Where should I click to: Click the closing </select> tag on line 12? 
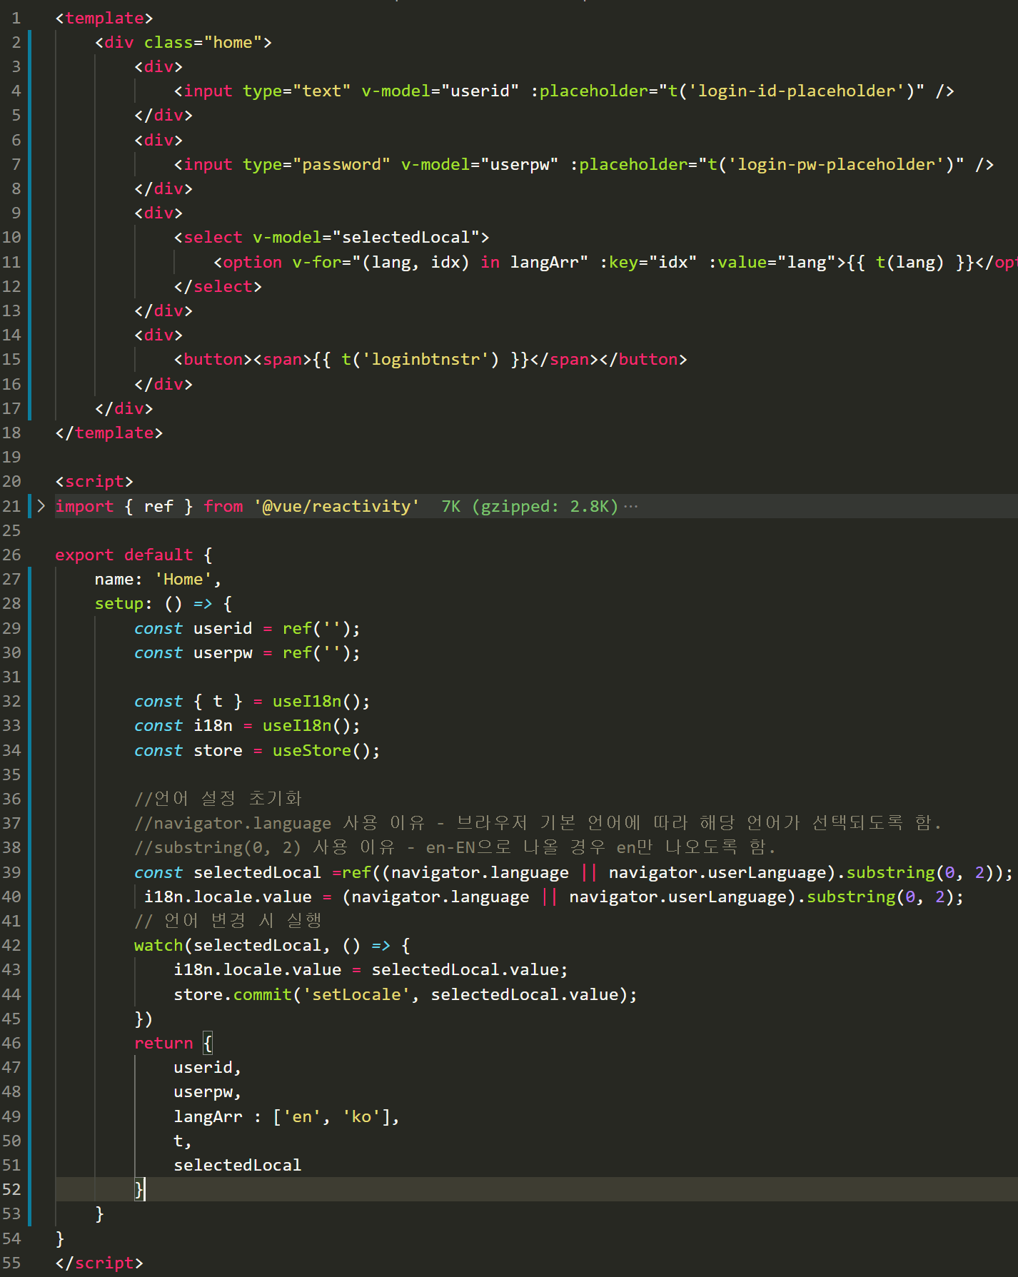pos(218,286)
